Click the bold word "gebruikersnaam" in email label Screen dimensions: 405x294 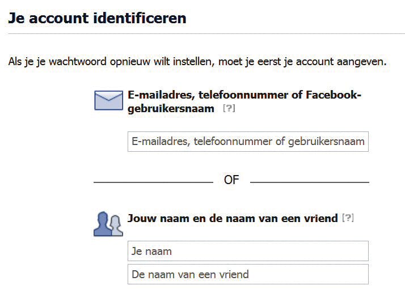(171, 108)
